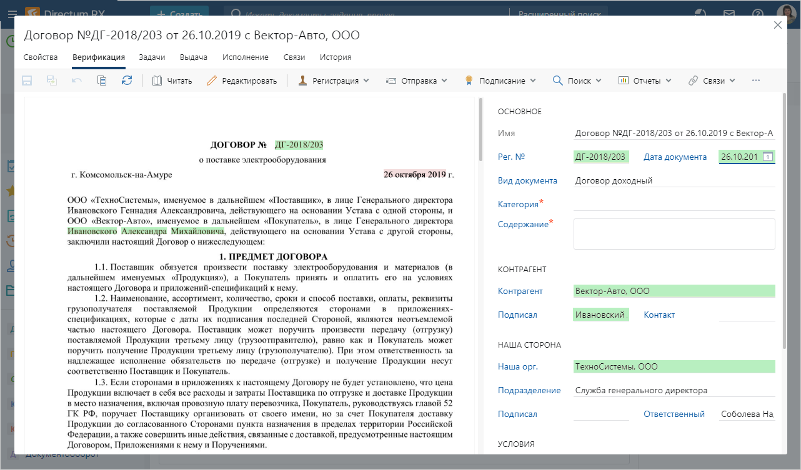
Task: Click the mail envelope icon in the header
Action: pos(729,14)
